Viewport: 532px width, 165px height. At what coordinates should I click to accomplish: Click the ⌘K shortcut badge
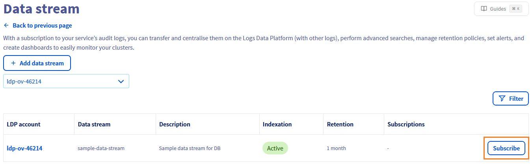click(515, 9)
